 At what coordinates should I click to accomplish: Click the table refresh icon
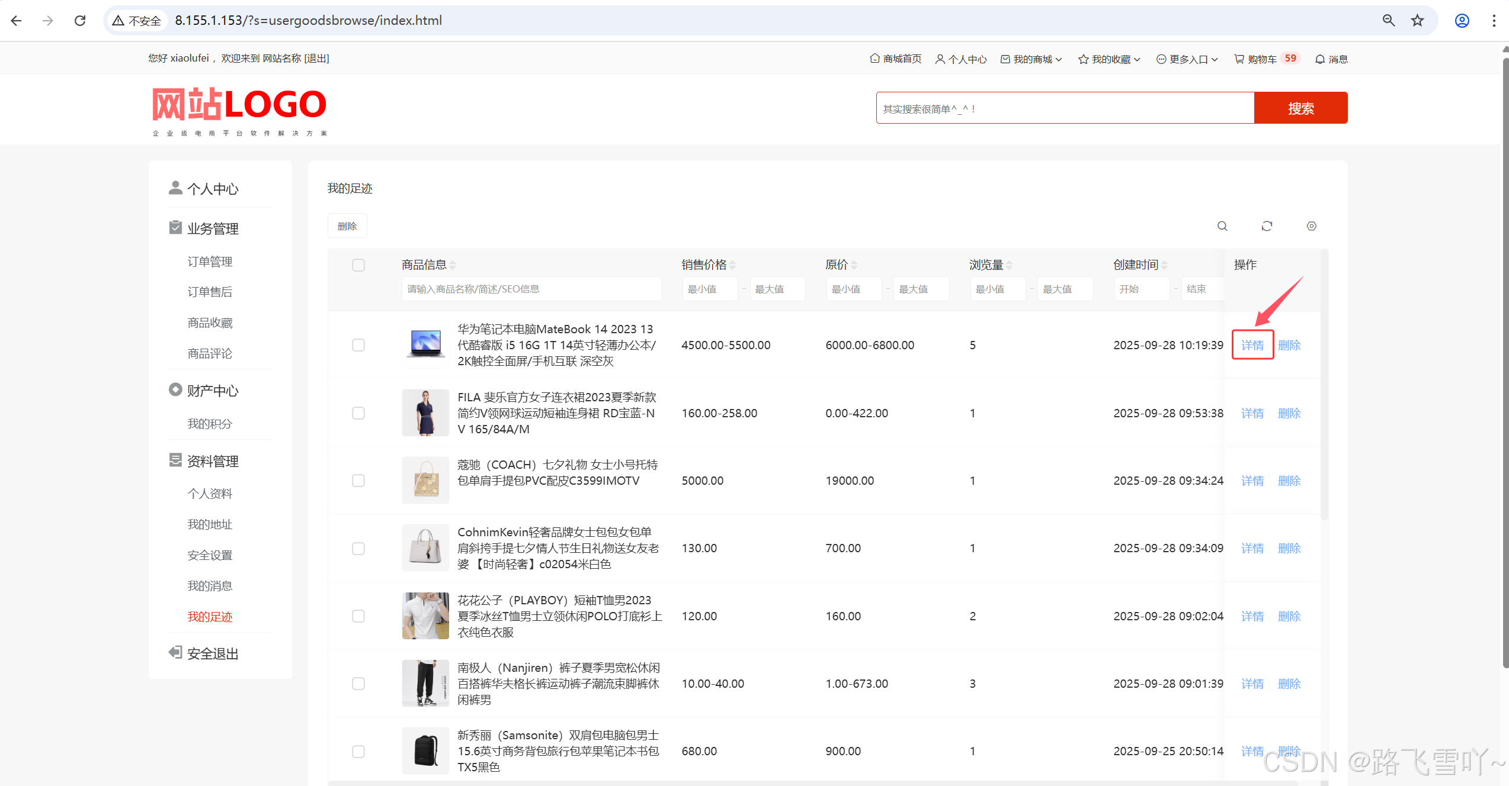[1267, 226]
